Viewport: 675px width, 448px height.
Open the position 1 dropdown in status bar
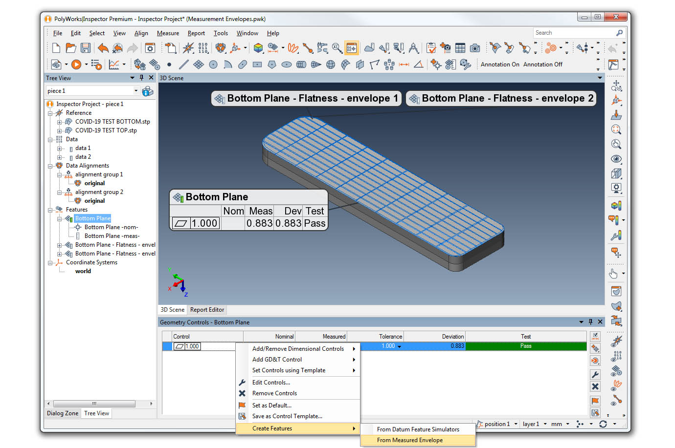pos(516,424)
